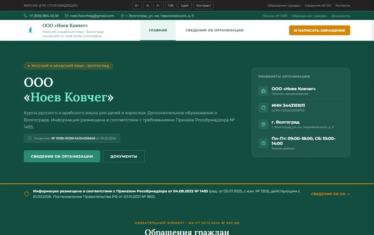The image size is (374, 235).
Task: Open Обращения граждан in the top black bar
Action: (284, 6)
